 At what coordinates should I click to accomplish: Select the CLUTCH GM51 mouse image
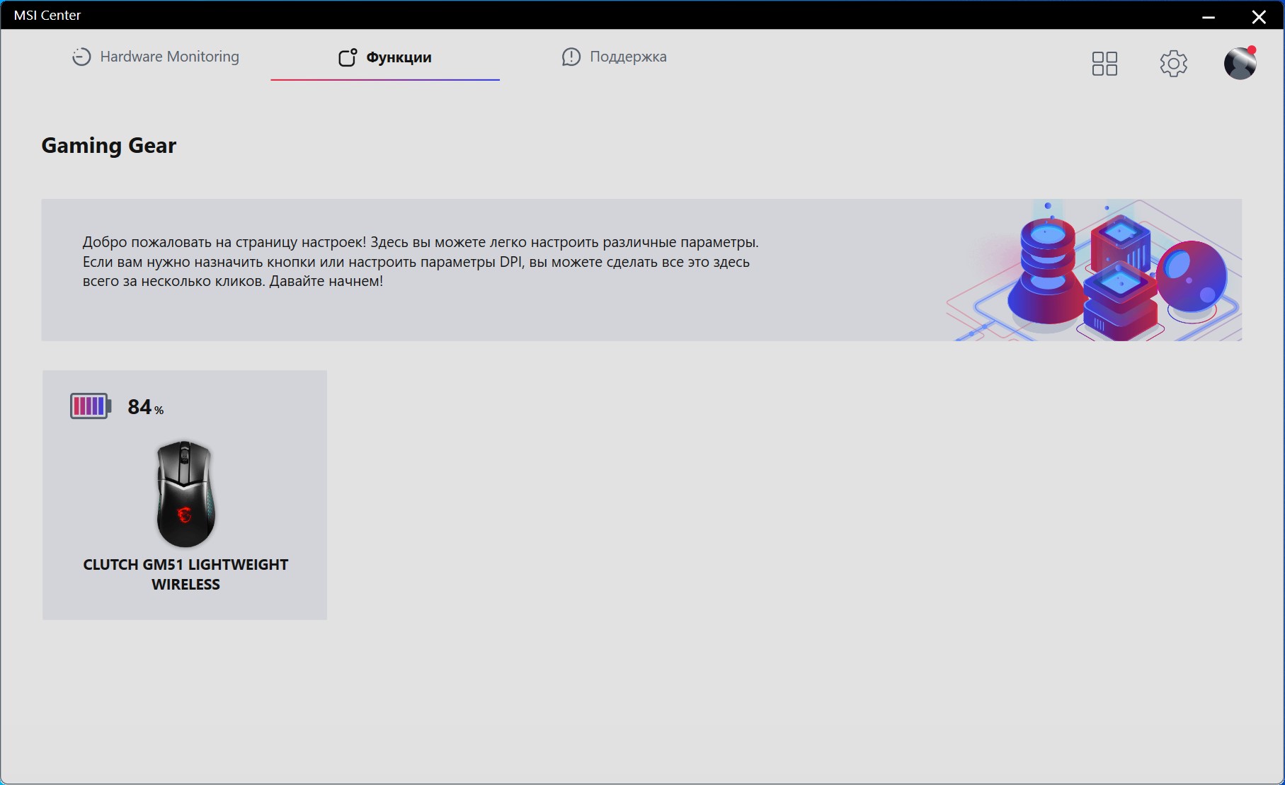185,493
